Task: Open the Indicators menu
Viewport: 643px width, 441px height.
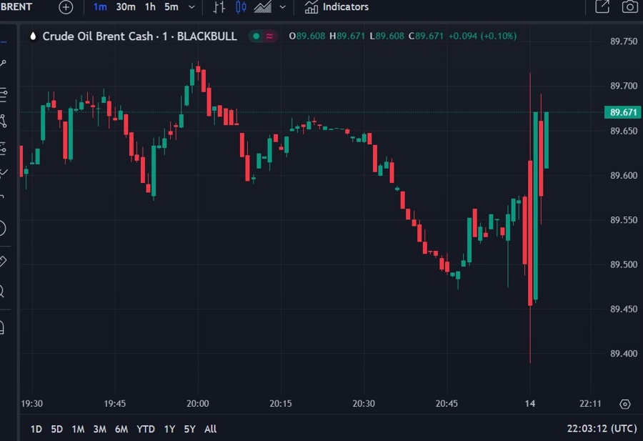Action: 337,7
